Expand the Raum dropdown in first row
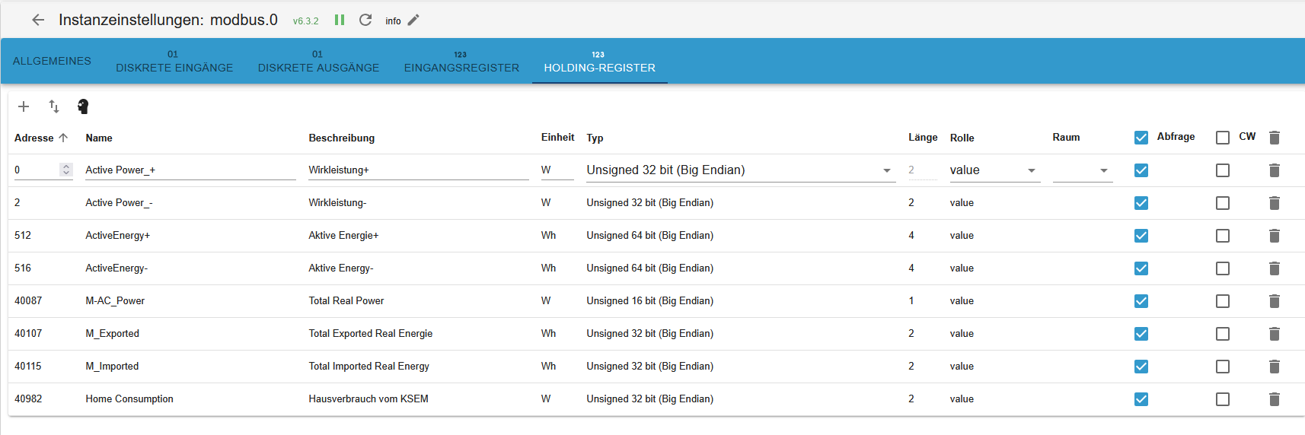Viewport: 1305px width, 435px height. point(1103,170)
